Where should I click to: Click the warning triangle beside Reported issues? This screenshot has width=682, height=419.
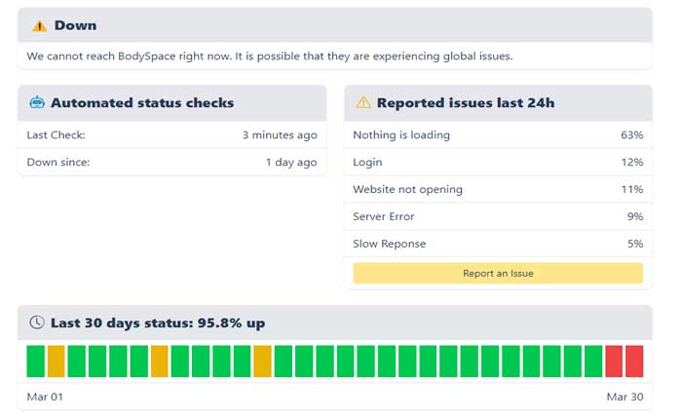point(363,102)
